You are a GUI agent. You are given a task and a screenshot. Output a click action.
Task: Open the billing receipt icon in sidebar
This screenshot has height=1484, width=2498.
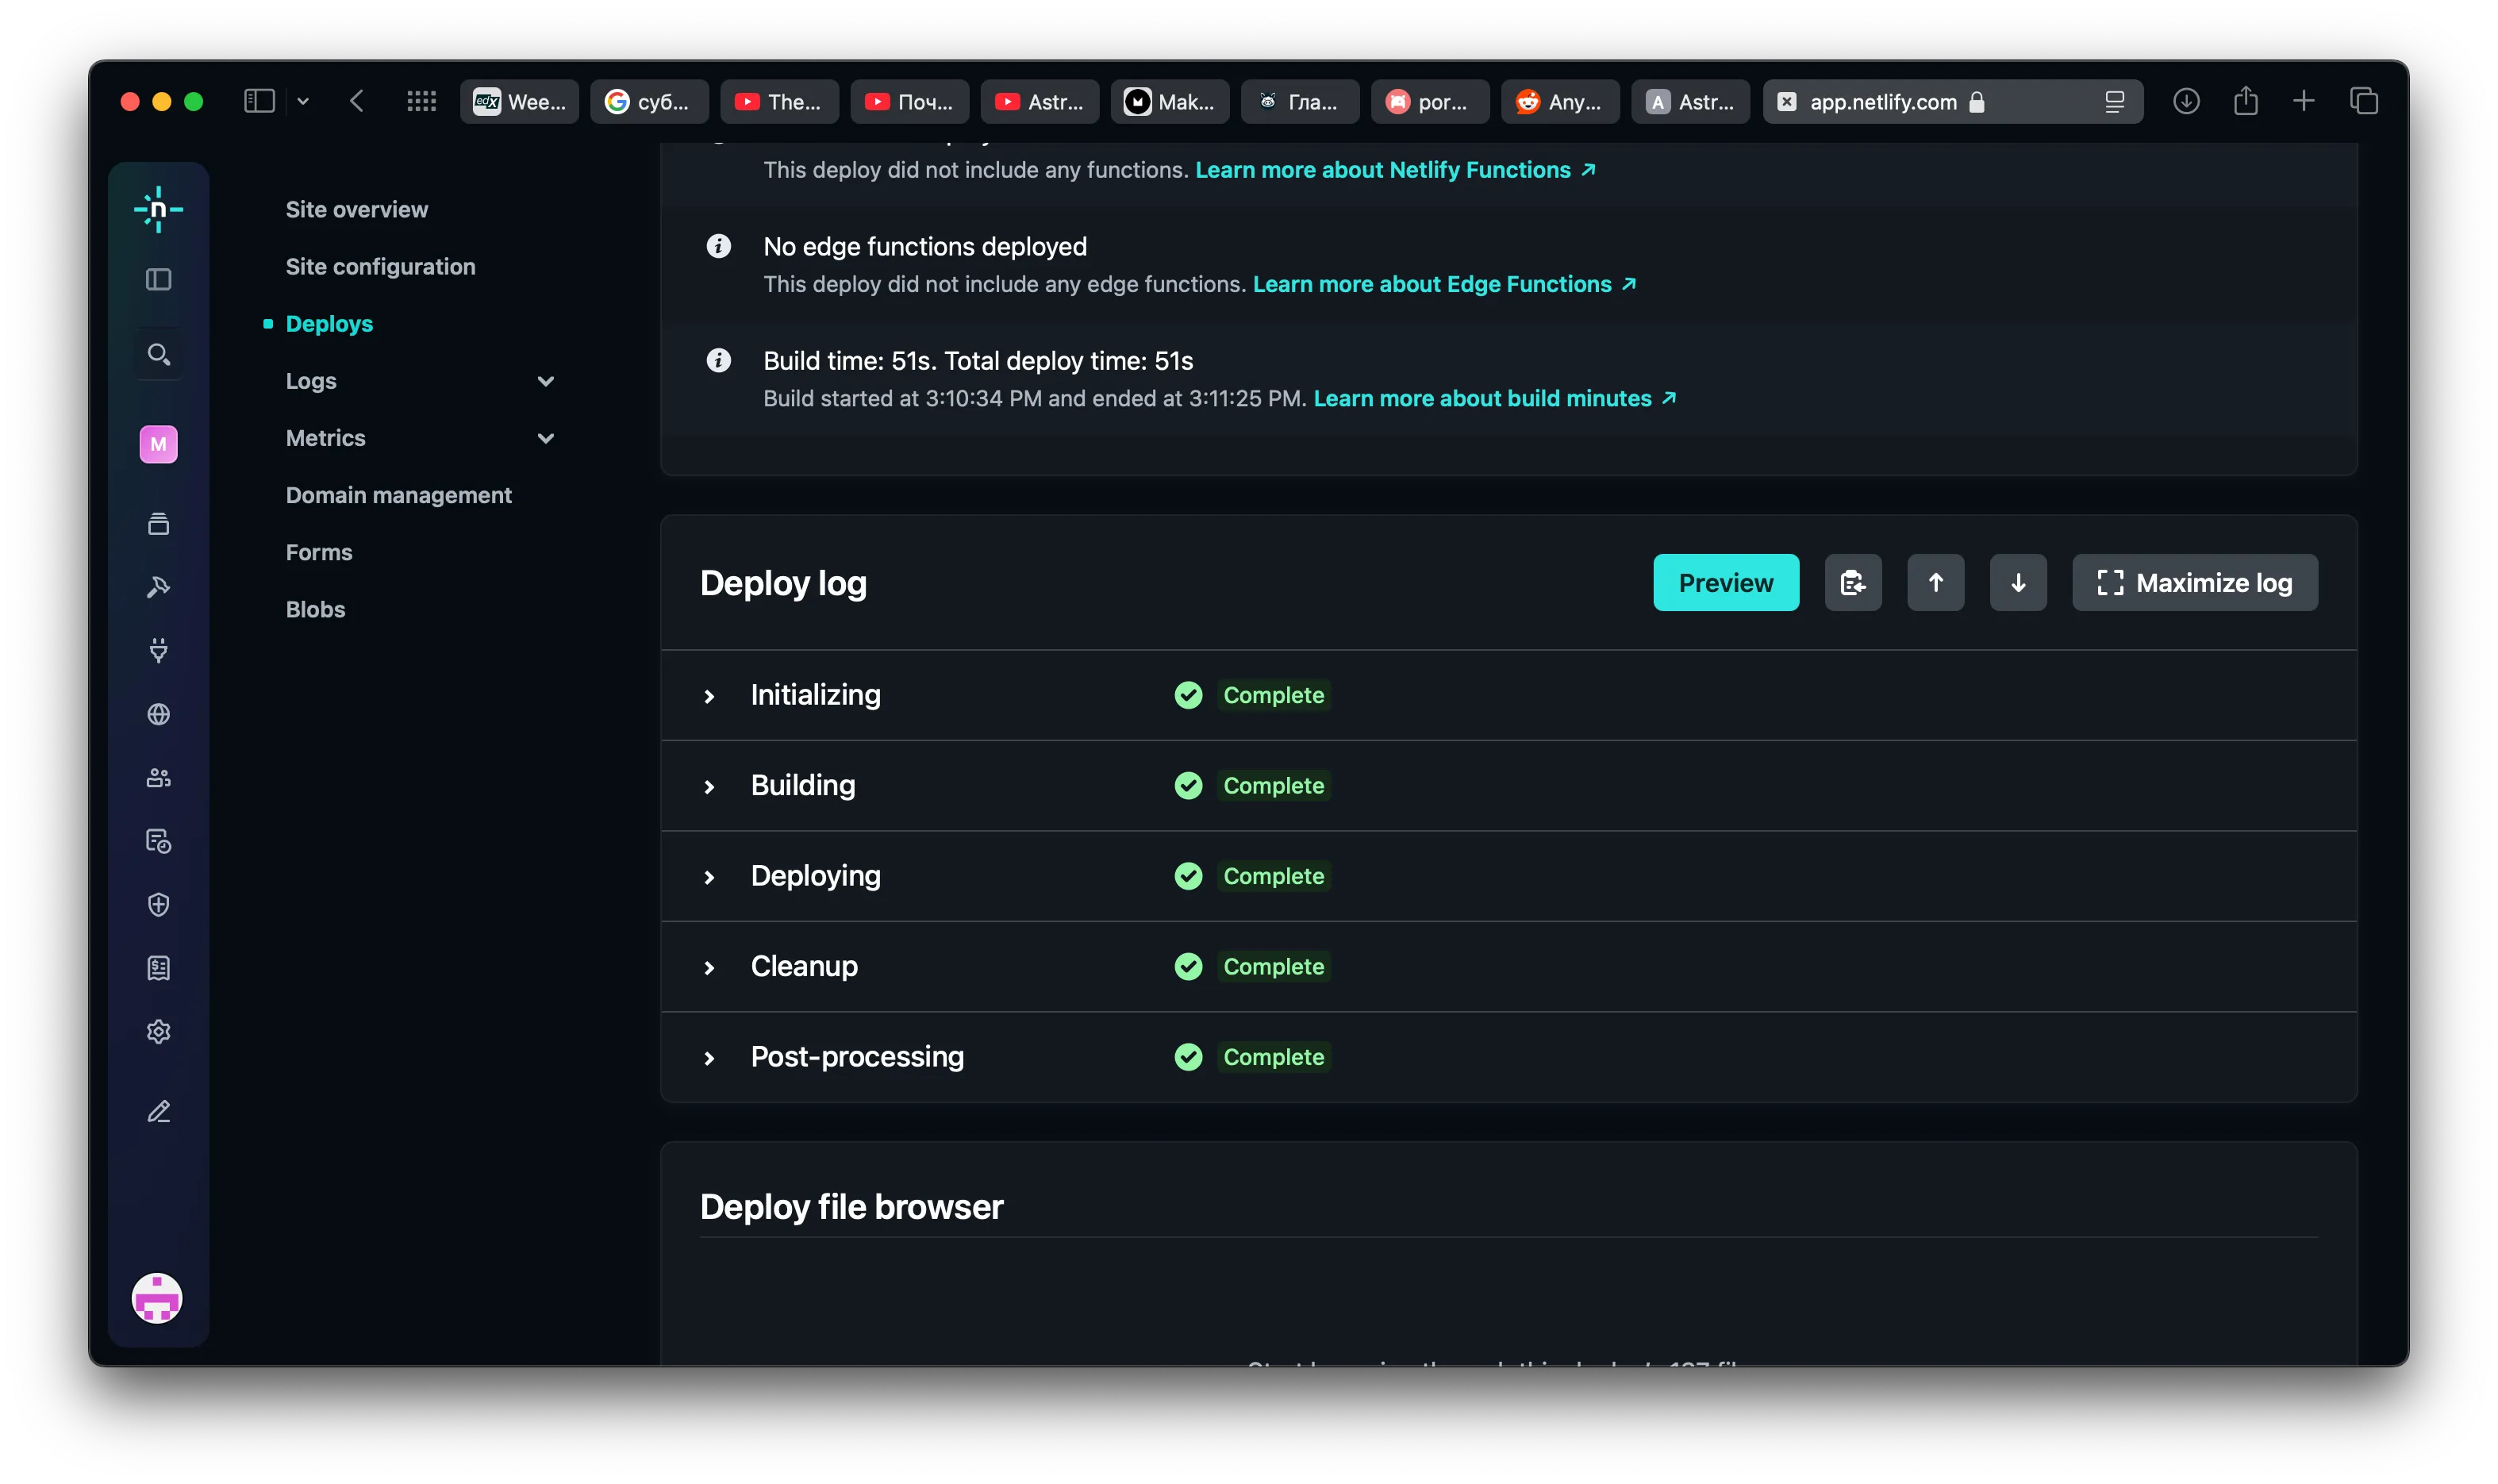pyautogui.click(x=158, y=968)
